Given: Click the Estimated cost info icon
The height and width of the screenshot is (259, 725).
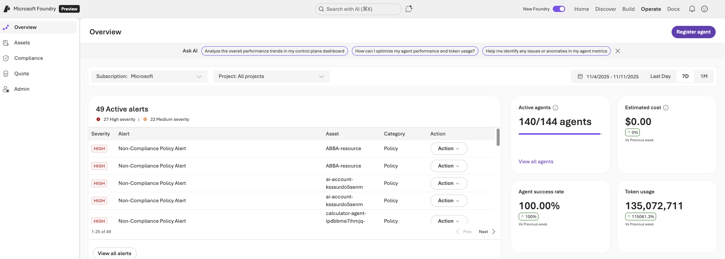Looking at the screenshot, I should point(666,108).
